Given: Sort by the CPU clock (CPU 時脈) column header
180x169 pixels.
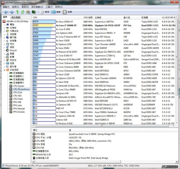Looking at the screenshot, I should pyautogui.click(x=88, y=17).
